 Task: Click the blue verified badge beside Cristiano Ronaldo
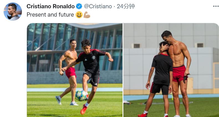tap(79, 6)
